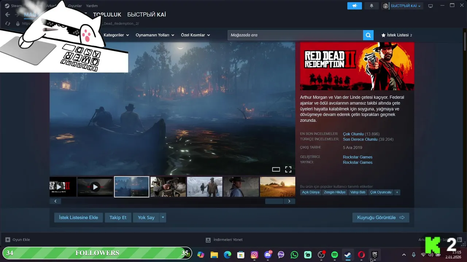Play the first trailer thumbnail
Image resolution: width=467 pixels, height=262 pixels.
[x=63, y=187]
